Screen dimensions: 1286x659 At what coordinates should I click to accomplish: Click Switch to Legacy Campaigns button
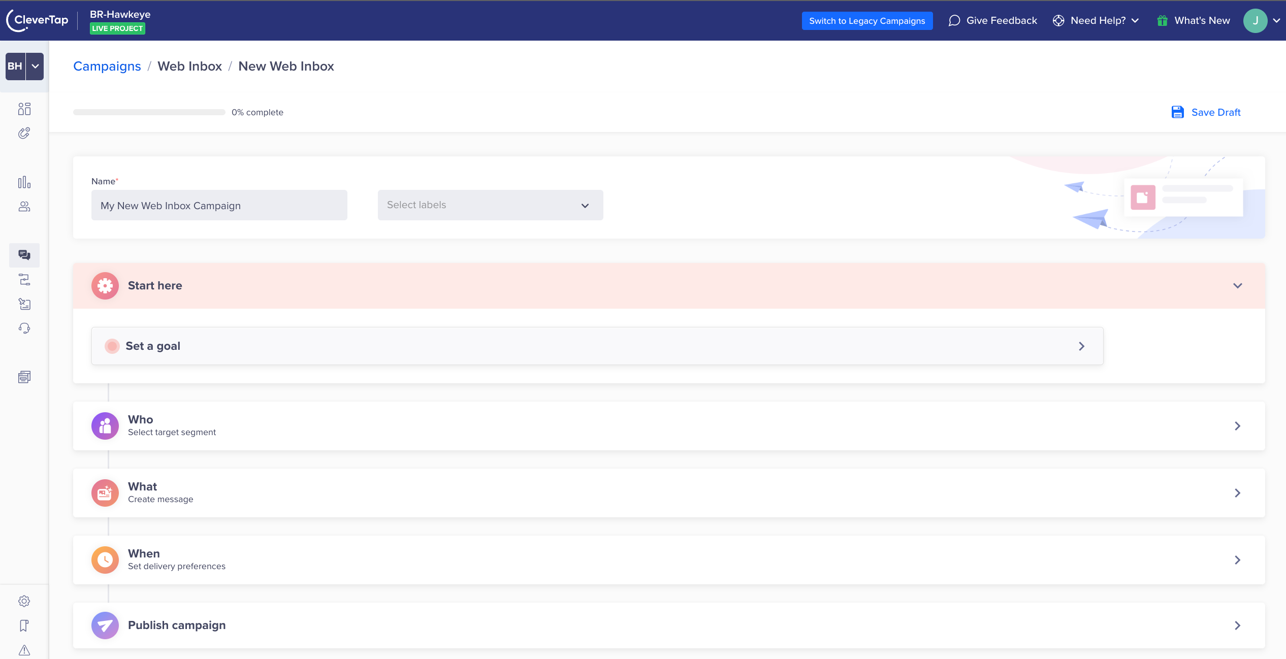point(867,21)
